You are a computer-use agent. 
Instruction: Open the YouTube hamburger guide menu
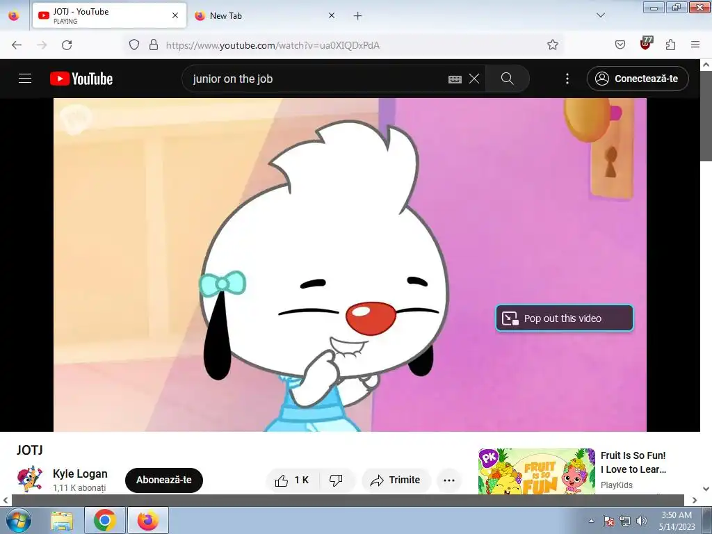25,79
